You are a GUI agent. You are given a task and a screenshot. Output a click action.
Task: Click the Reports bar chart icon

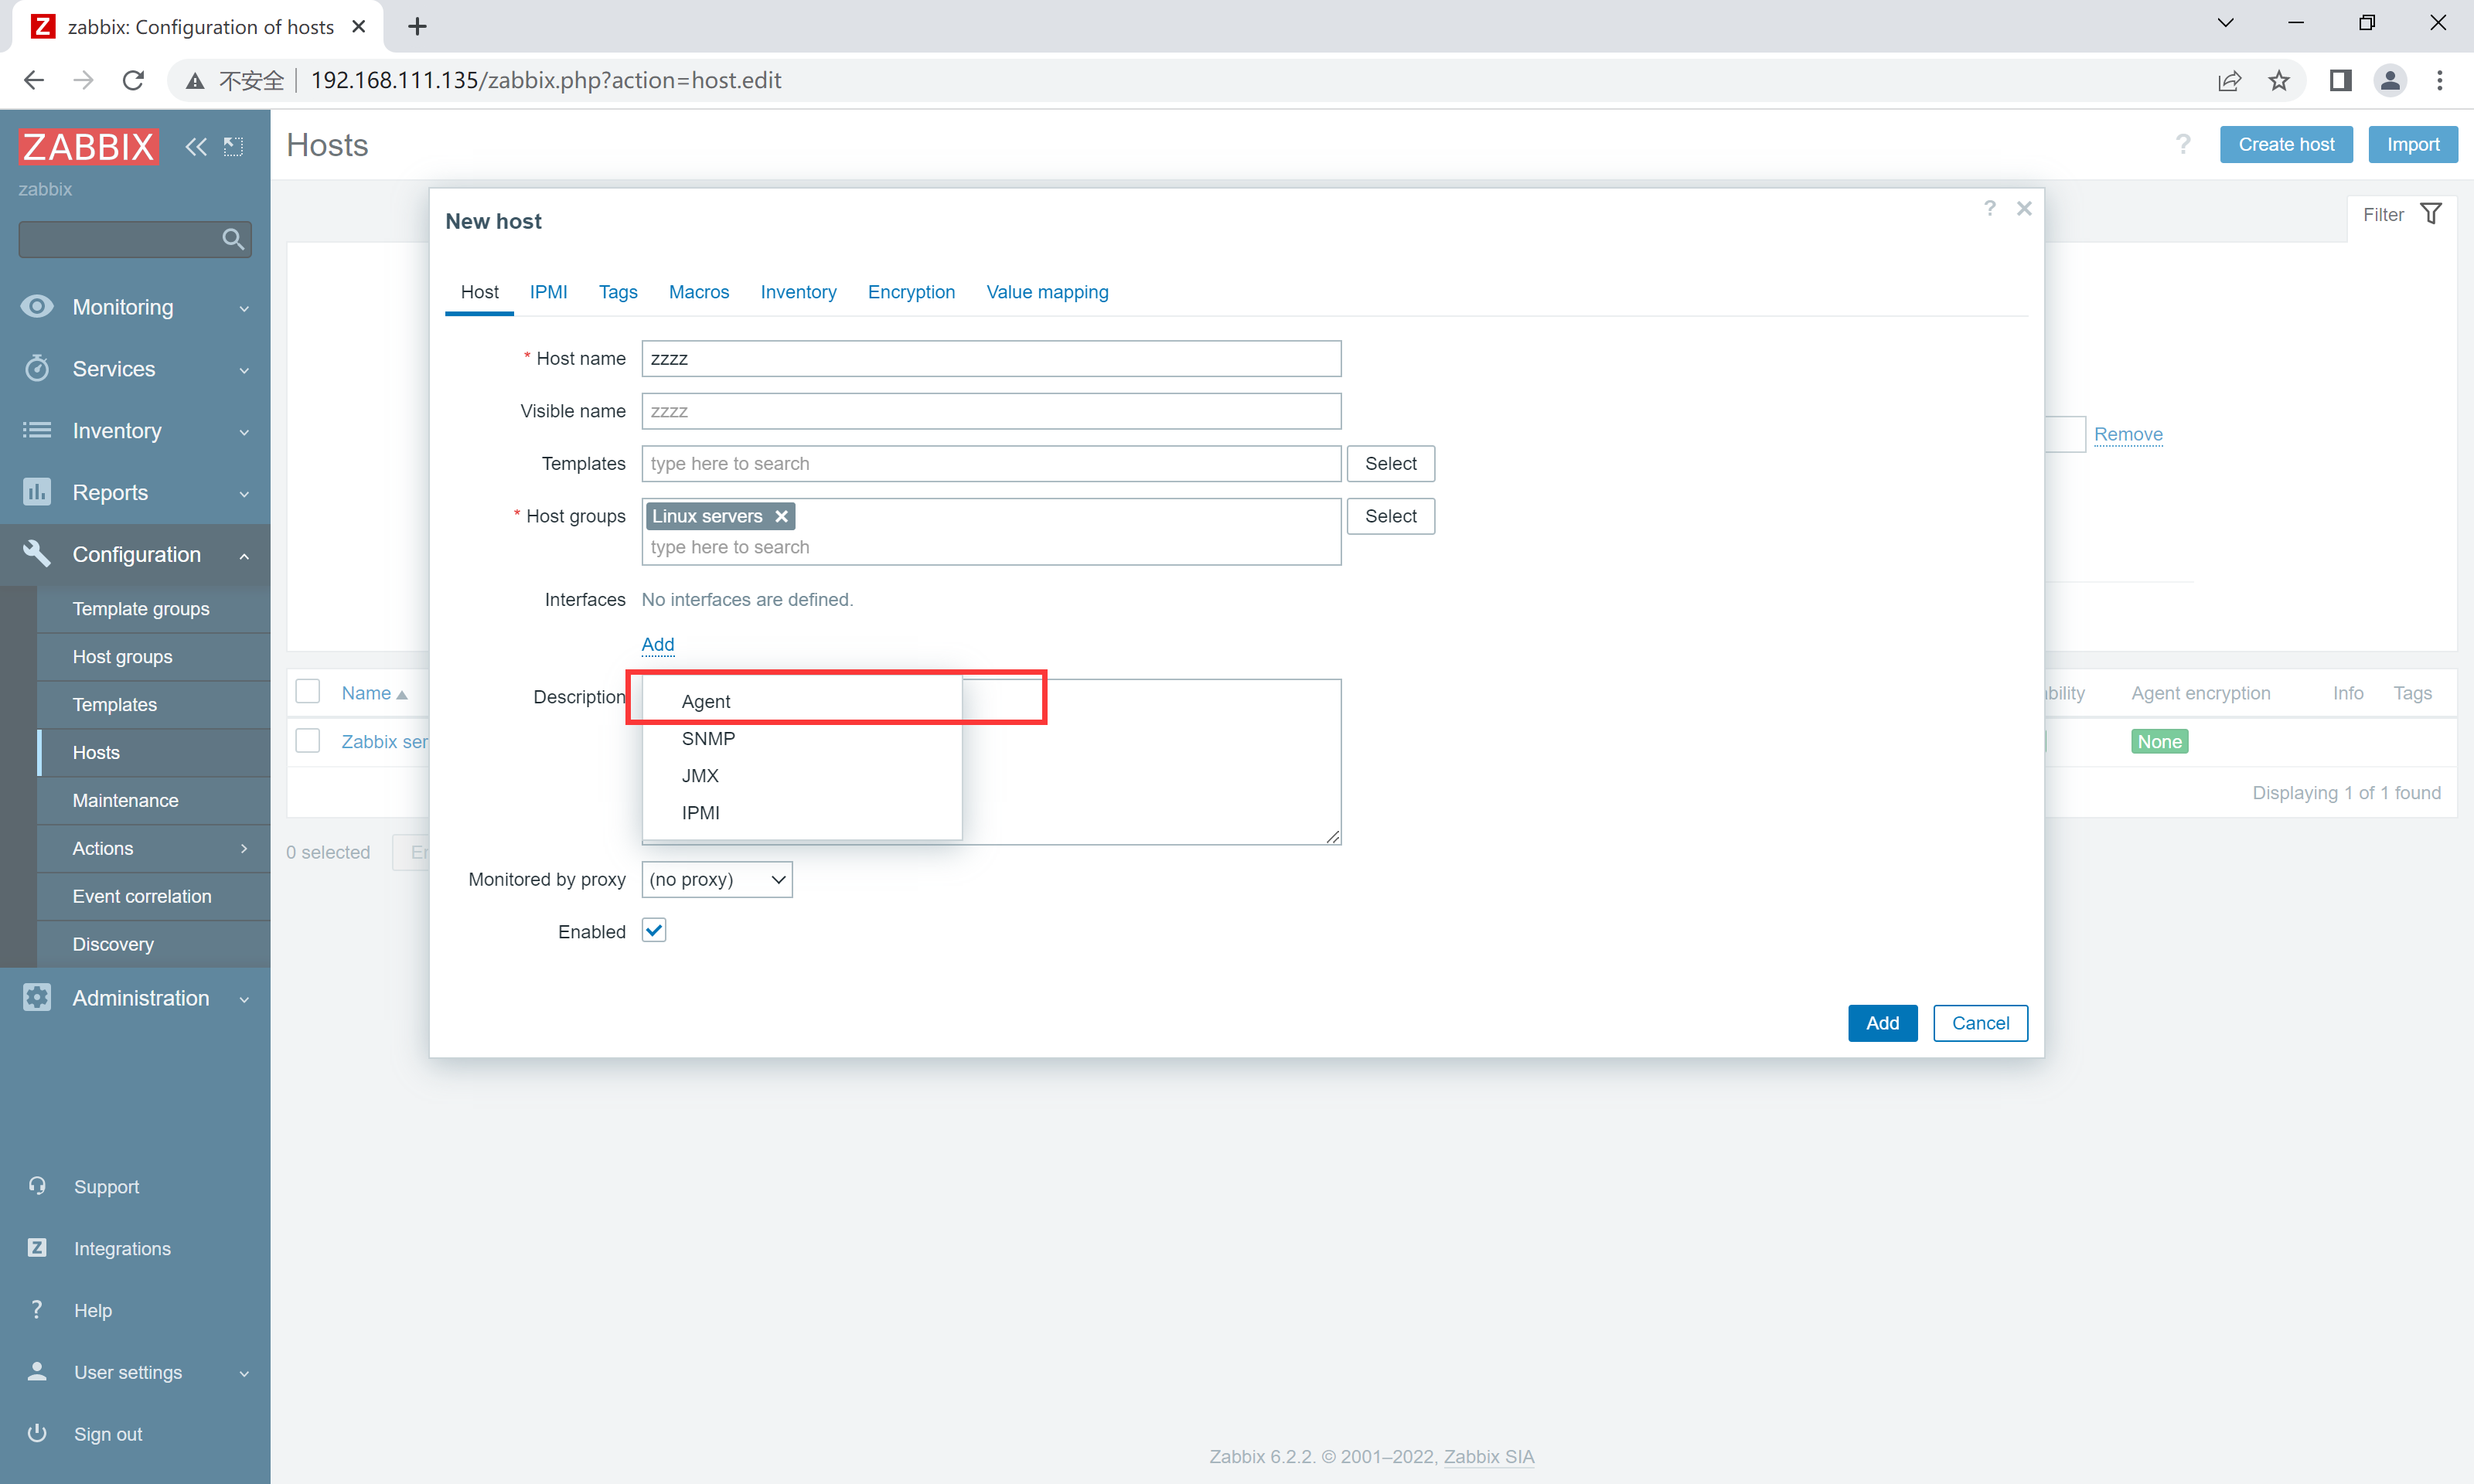pos(37,492)
